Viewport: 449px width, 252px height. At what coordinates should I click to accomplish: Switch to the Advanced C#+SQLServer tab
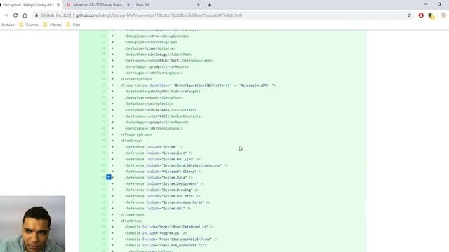tap(98, 5)
